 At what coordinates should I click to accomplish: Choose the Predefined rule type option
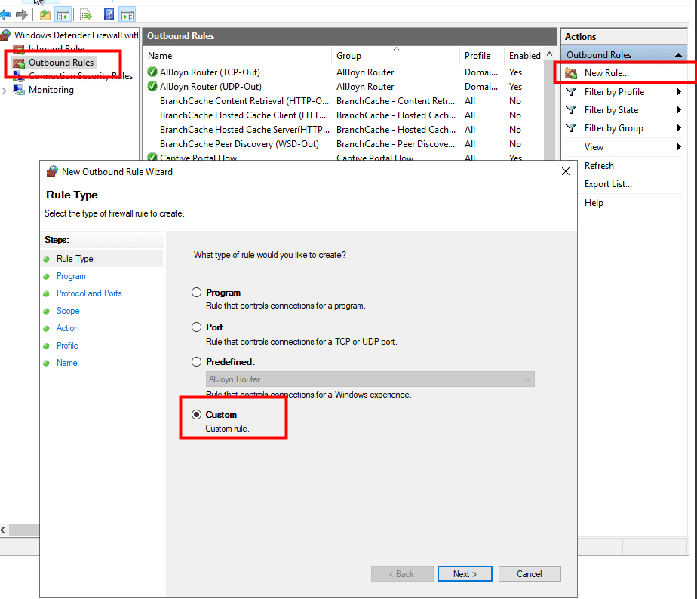coord(197,362)
